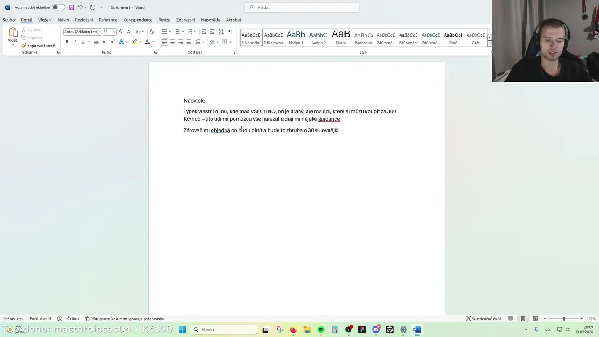Click the shading paint bucket icon
The image size is (599, 337).
[212, 42]
